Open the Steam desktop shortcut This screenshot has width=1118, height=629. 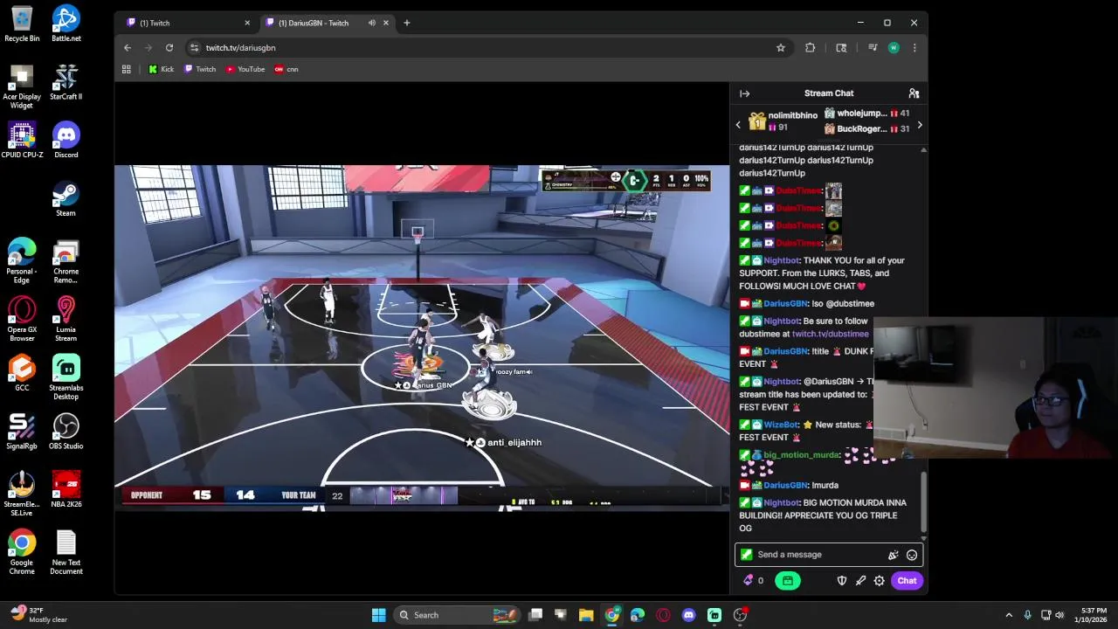coord(66,199)
